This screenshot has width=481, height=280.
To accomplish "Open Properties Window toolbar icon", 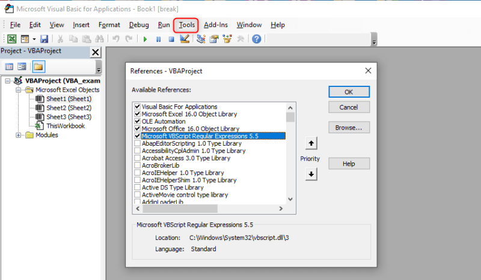I will [214, 39].
